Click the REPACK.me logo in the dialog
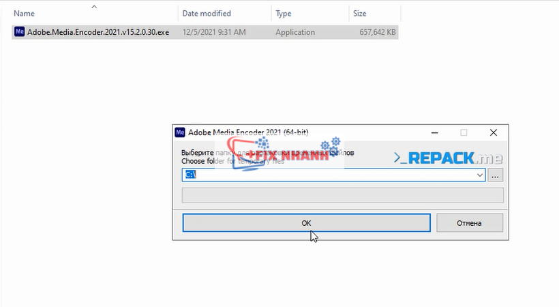Image resolution: width=559 pixels, height=307 pixels. coord(447,158)
